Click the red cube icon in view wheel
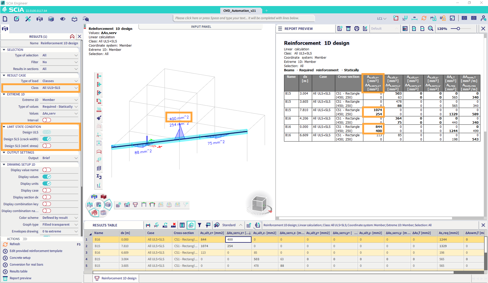The image size is (488, 283). pyautogui.click(x=103, y=197)
